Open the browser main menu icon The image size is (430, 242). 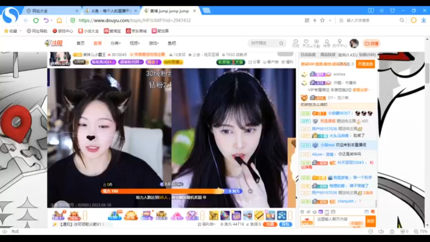(382, 10)
